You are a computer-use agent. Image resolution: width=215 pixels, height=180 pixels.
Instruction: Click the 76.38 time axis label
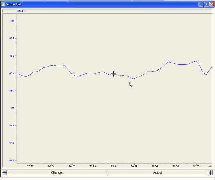point(196,166)
